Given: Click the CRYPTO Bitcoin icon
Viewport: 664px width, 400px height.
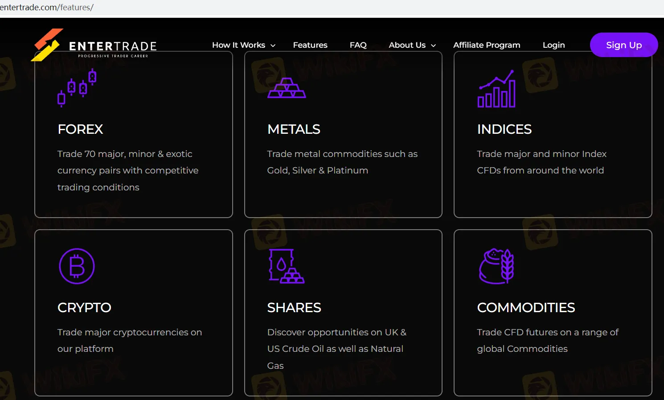Looking at the screenshot, I should point(77,266).
